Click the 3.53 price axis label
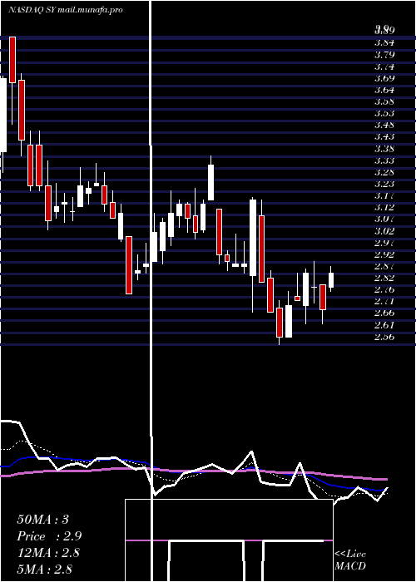This screenshot has width=416, height=582. click(384, 113)
